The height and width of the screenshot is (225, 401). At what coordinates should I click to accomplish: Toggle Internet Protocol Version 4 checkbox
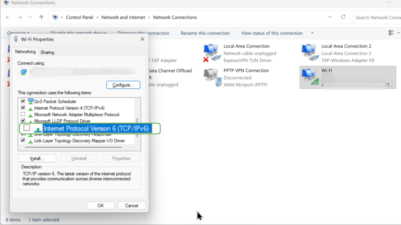point(23,108)
